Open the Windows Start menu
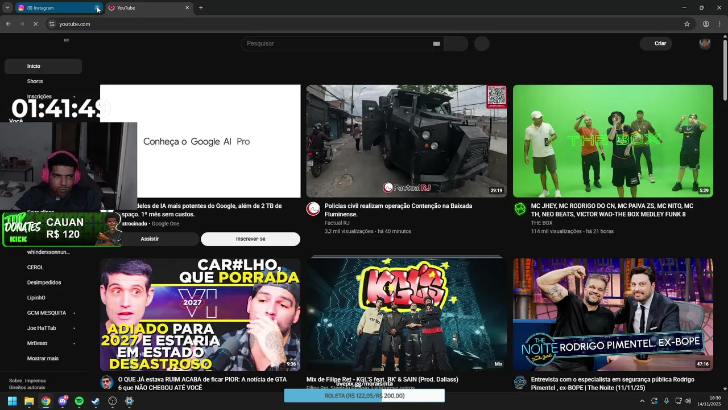 point(12,401)
